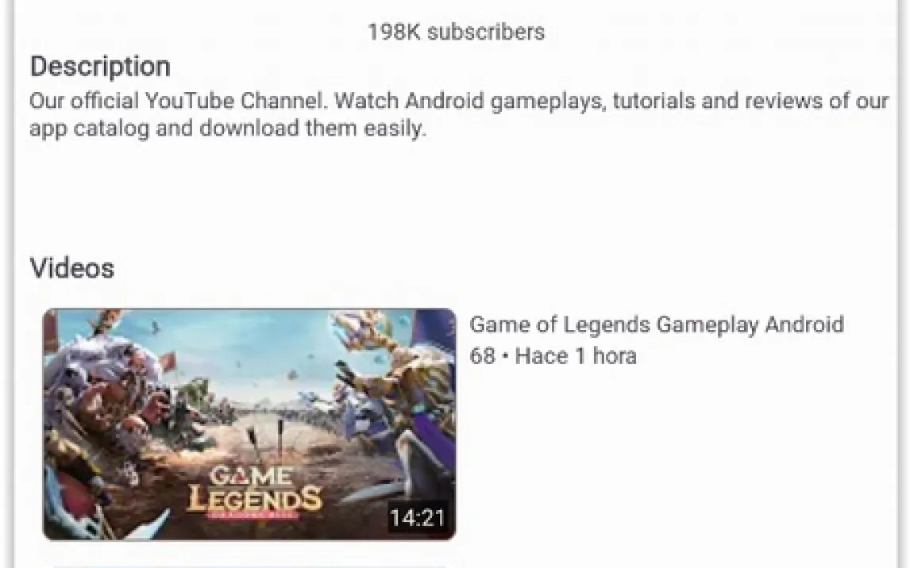Viewport: 910px width, 568px height.
Task: Click the '68' view count
Action: tap(482, 356)
